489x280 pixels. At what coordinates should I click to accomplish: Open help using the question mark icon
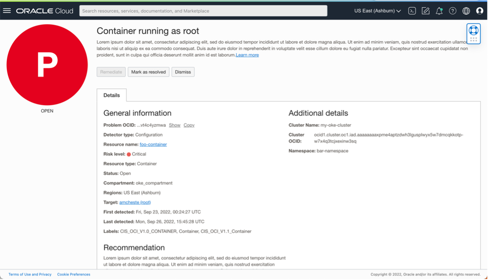click(452, 11)
